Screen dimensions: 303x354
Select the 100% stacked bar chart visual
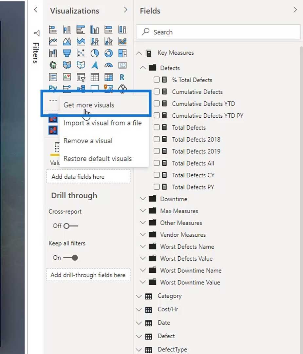[108, 29]
